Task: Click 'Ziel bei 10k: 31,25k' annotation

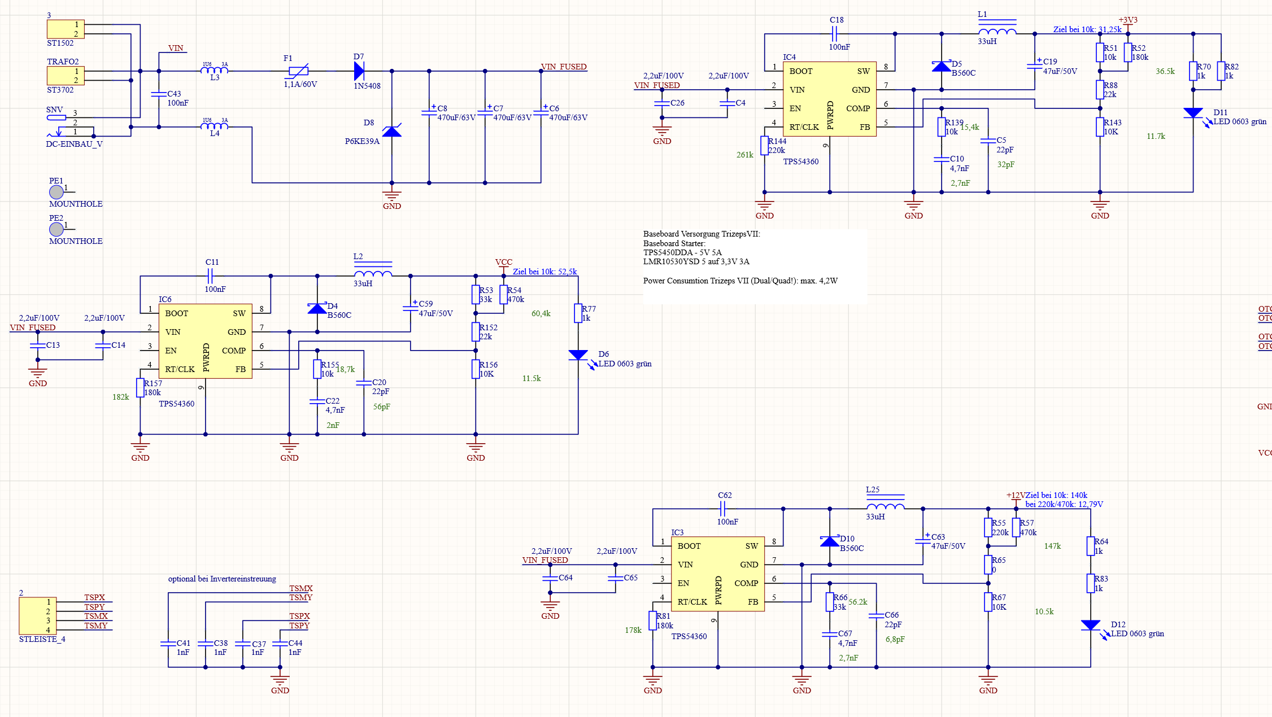Action: tap(1087, 29)
